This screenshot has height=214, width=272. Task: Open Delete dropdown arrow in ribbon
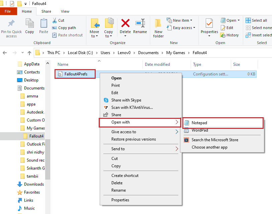[125, 36]
